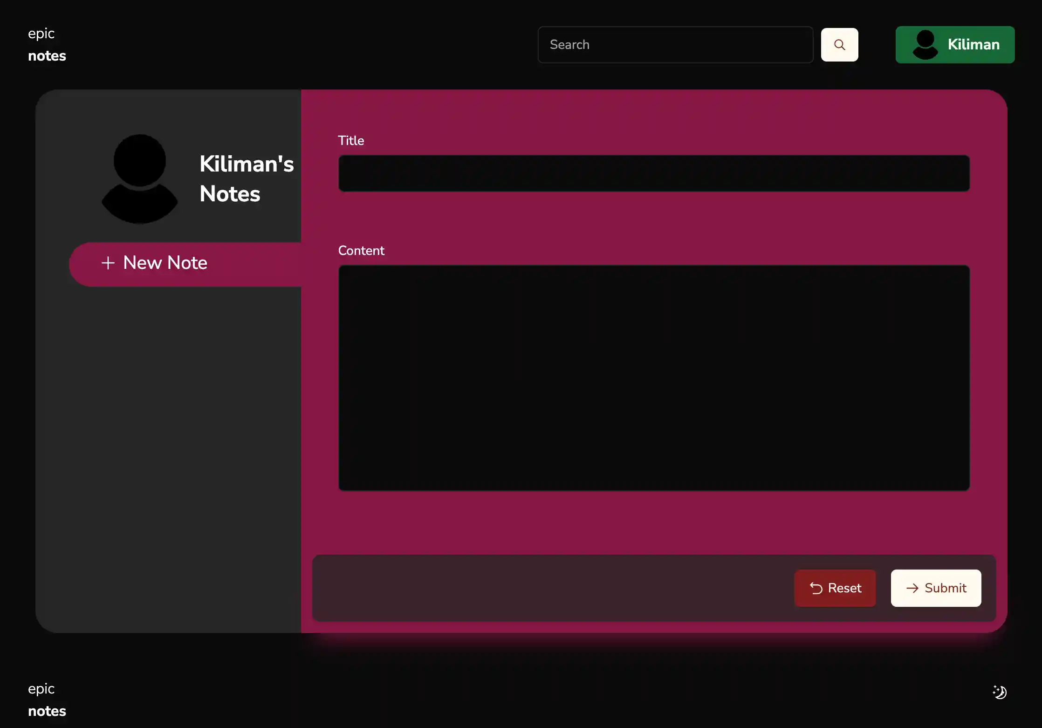
Task: Click the large profile avatar in the sidebar
Action: point(140,179)
